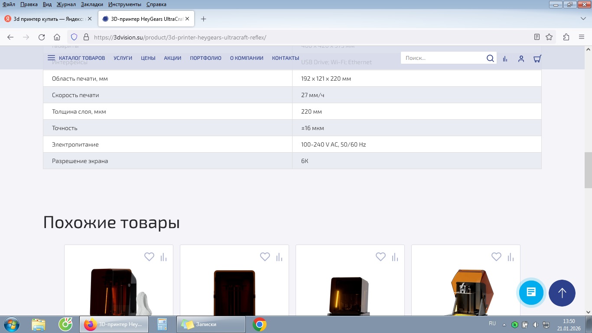Expand the КАТАЛОГ ТОВАРОВ hamburger menu
Image resolution: width=592 pixels, height=333 pixels.
point(51,58)
